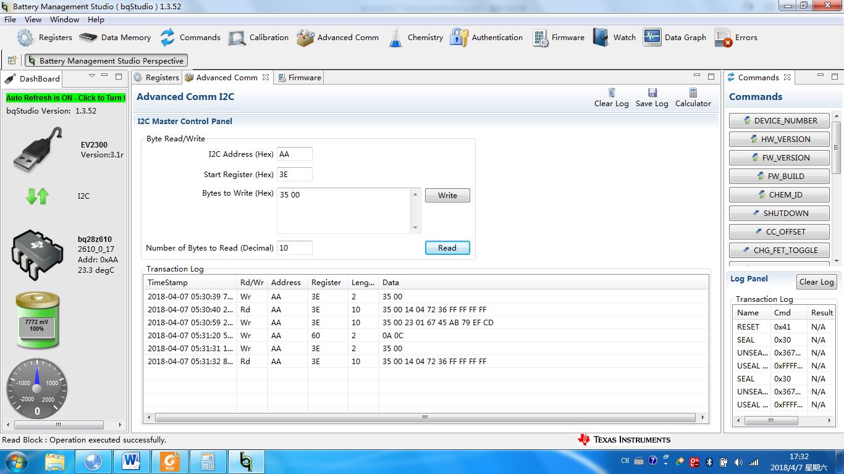
Task: Clear the Advanced Comm log
Action: 611,98
